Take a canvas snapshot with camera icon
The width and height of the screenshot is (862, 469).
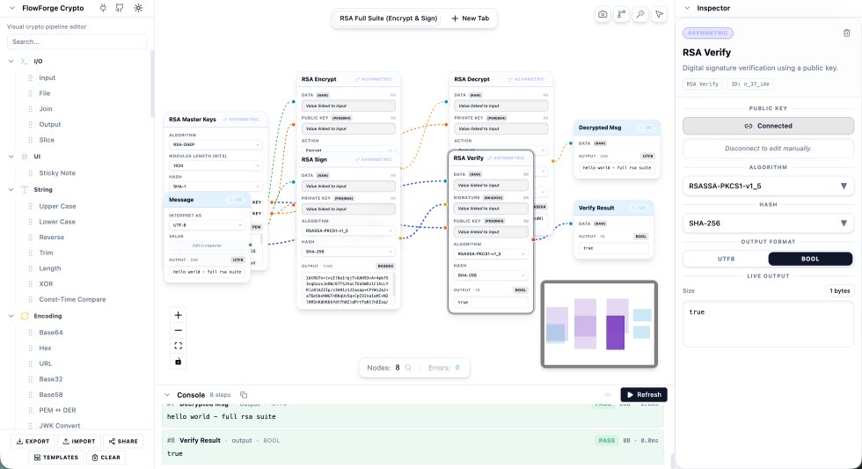pos(603,14)
